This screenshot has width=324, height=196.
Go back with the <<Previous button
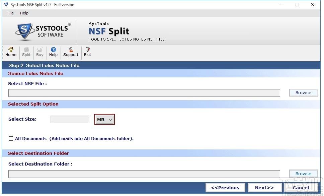(225, 188)
